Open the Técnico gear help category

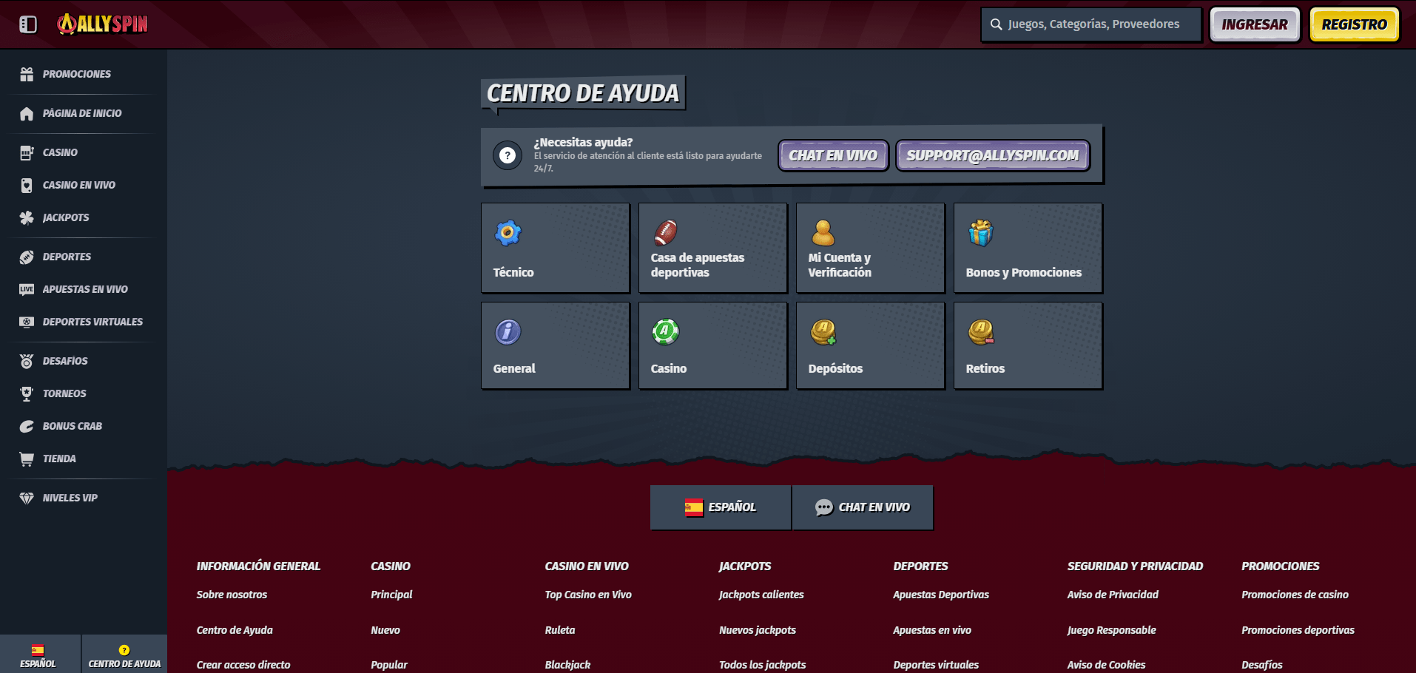tap(556, 248)
